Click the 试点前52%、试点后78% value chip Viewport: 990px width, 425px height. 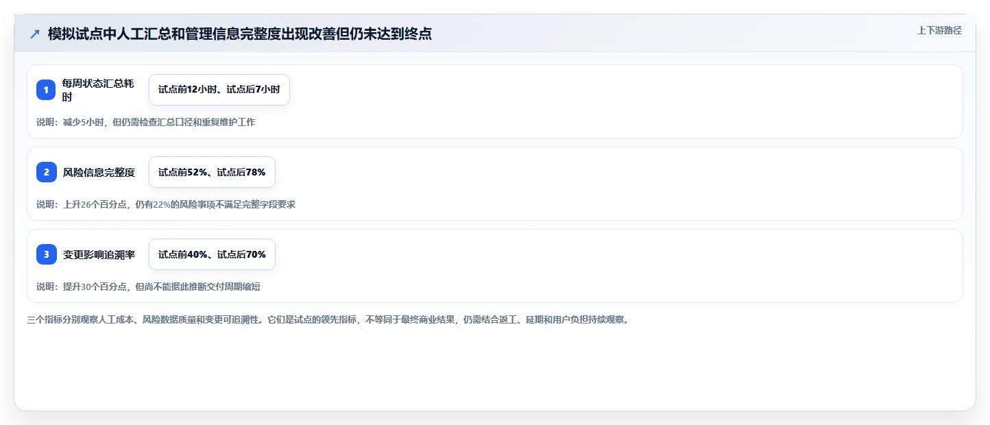click(x=212, y=172)
